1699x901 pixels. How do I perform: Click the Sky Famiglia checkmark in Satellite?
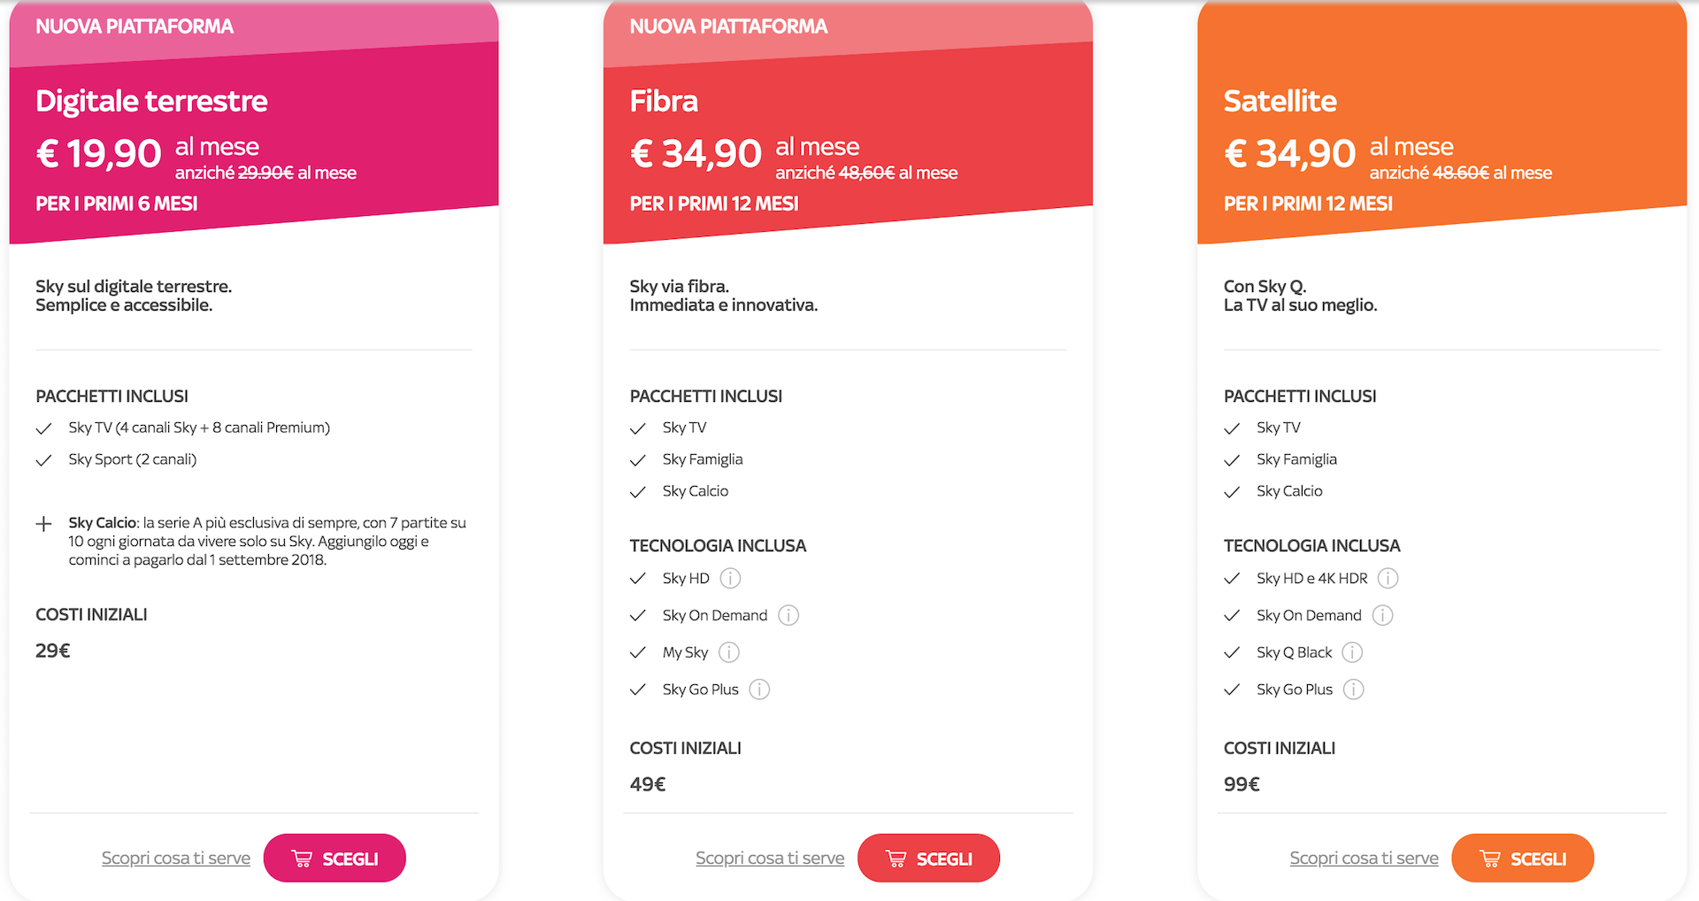(1232, 460)
